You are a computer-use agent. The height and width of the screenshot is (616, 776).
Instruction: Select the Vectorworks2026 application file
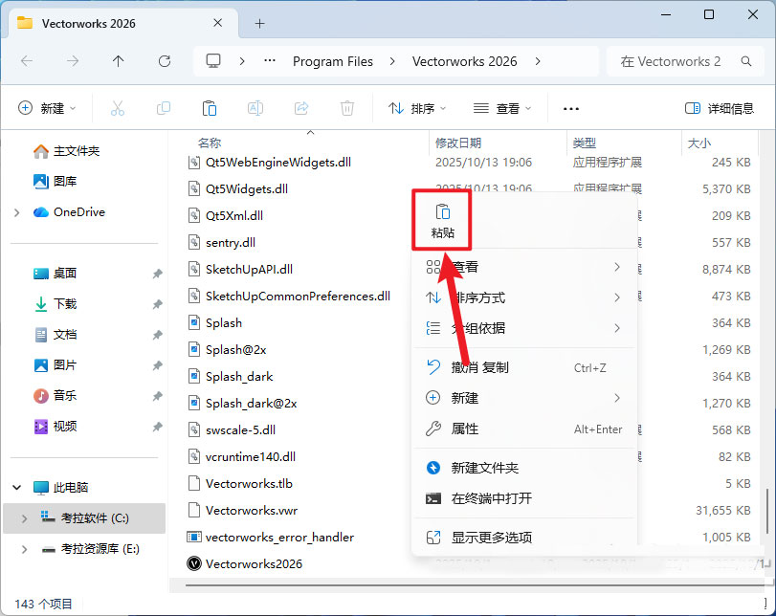coord(244,563)
